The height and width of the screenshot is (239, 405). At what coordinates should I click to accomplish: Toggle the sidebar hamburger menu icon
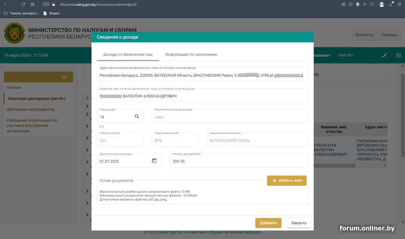64,77
